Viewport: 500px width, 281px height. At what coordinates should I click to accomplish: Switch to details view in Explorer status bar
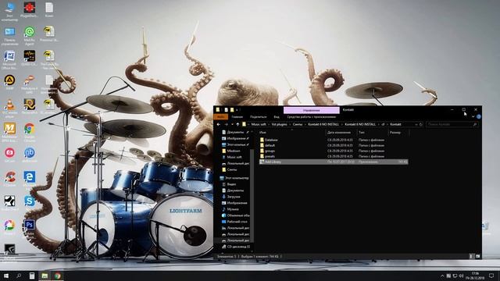(472, 256)
